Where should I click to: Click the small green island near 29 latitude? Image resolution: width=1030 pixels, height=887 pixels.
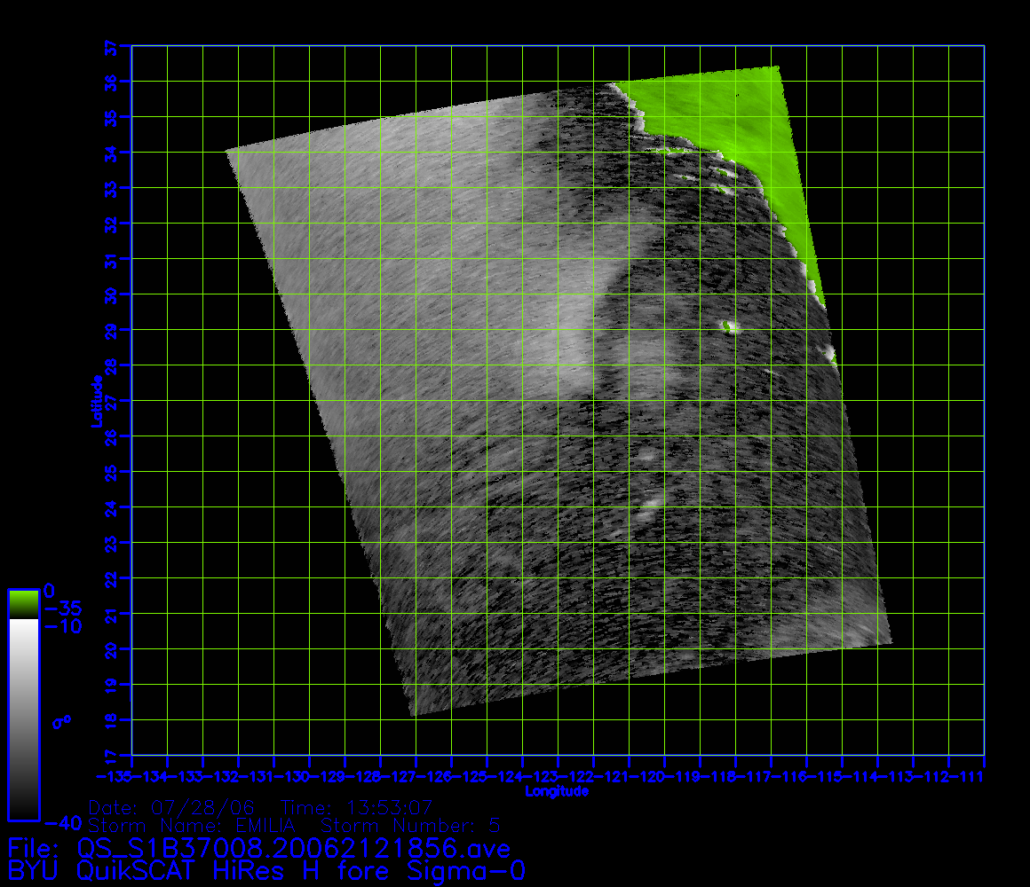[731, 327]
